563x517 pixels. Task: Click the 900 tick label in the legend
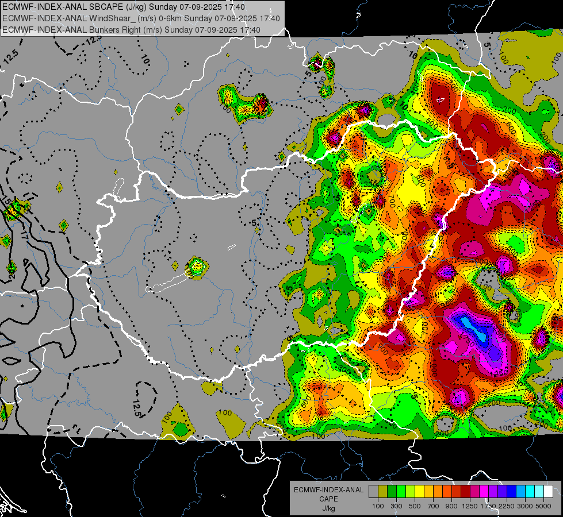451,506
